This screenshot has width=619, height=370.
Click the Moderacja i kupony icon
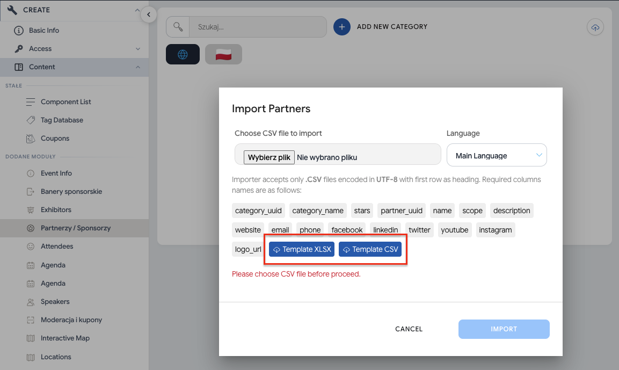pos(31,320)
